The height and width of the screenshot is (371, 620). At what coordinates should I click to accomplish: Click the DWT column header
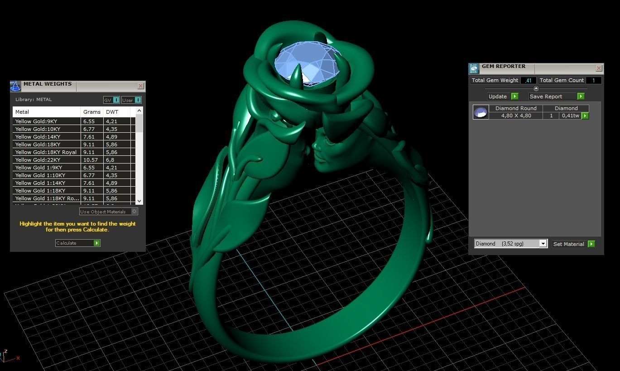117,112
